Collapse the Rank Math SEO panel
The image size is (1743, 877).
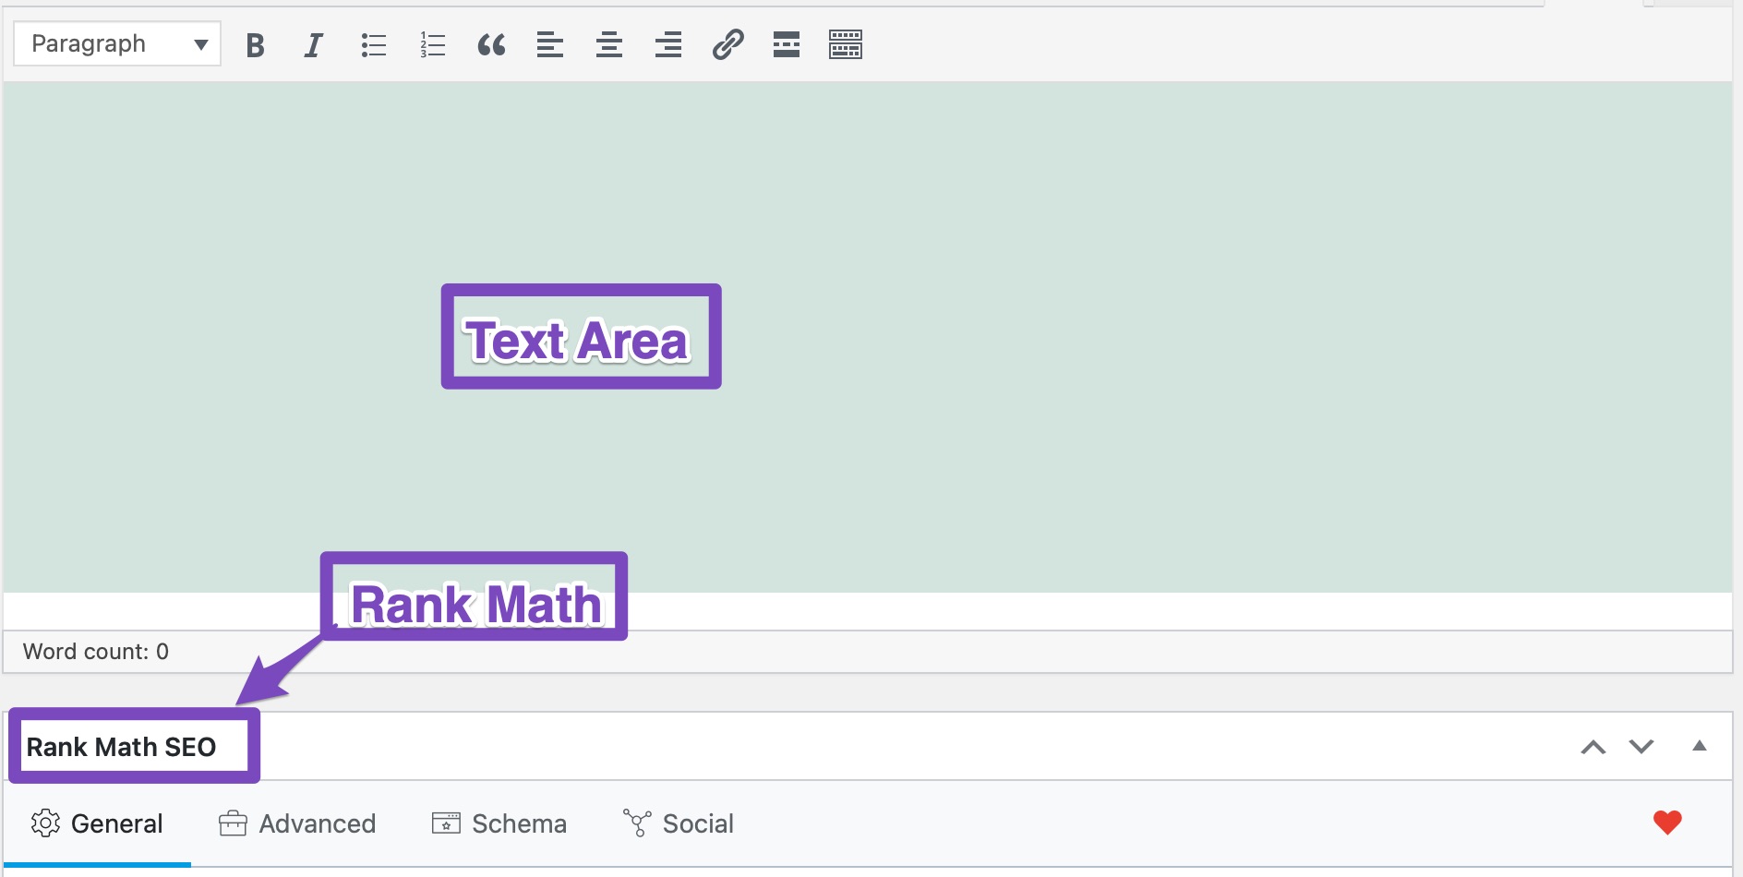tap(1699, 746)
